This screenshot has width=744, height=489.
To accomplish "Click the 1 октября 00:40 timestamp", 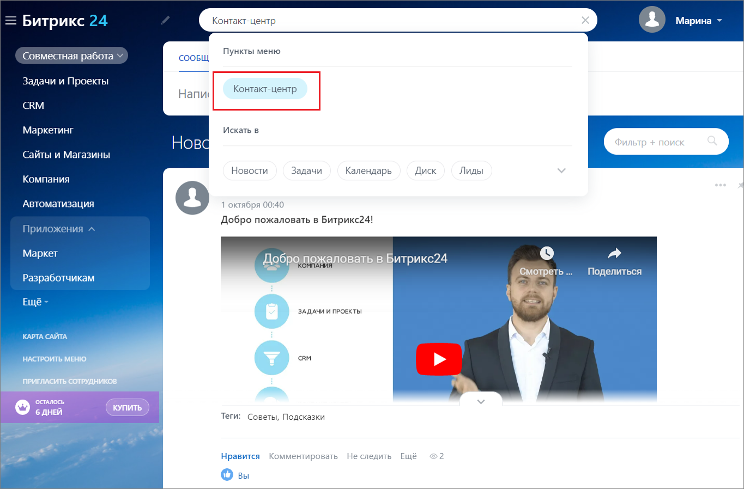I will tap(252, 205).
